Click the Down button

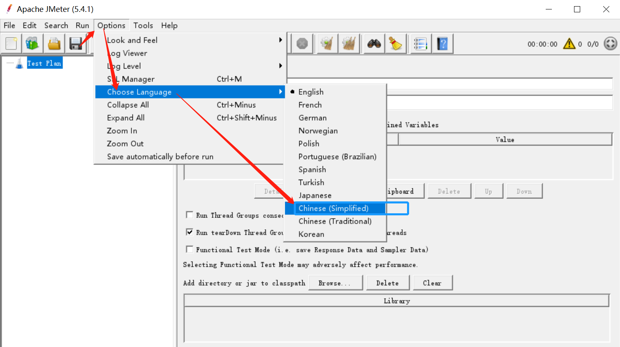[x=524, y=191]
